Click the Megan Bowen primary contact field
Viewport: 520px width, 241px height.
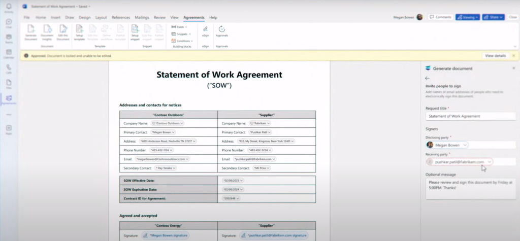click(162, 132)
